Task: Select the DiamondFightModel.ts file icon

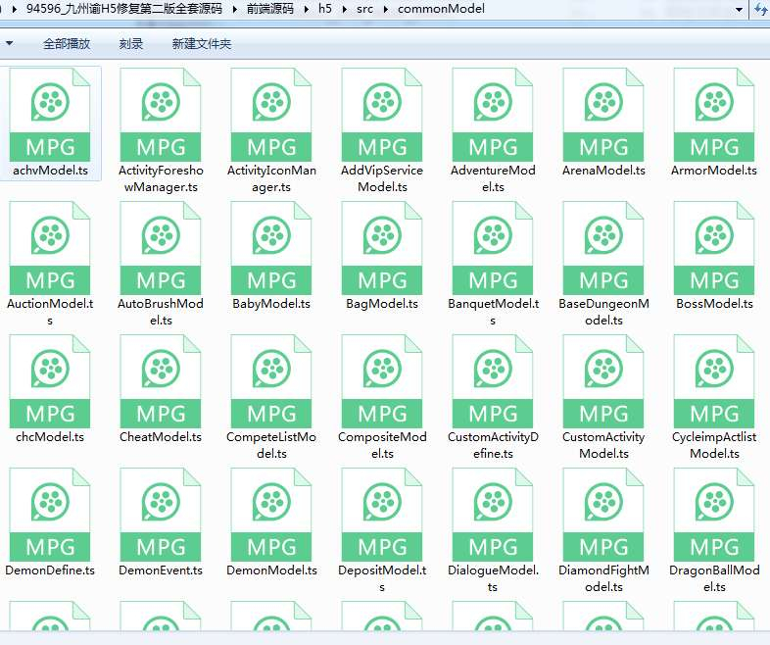Action: pyautogui.click(x=603, y=515)
